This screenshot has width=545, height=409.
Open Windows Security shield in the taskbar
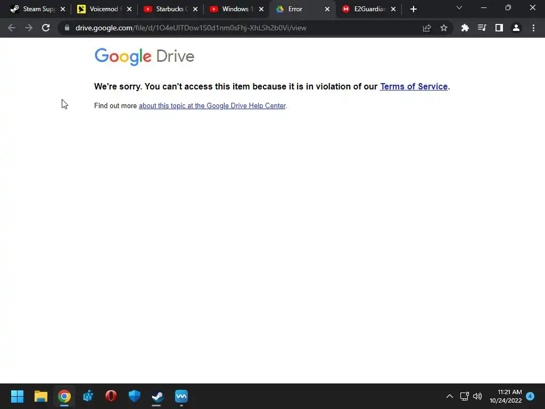(x=135, y=396)
